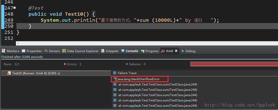The height and width of the screenshot is (110, 278).
Task: Click line number 248 in gutter
Action: (9, 14)
